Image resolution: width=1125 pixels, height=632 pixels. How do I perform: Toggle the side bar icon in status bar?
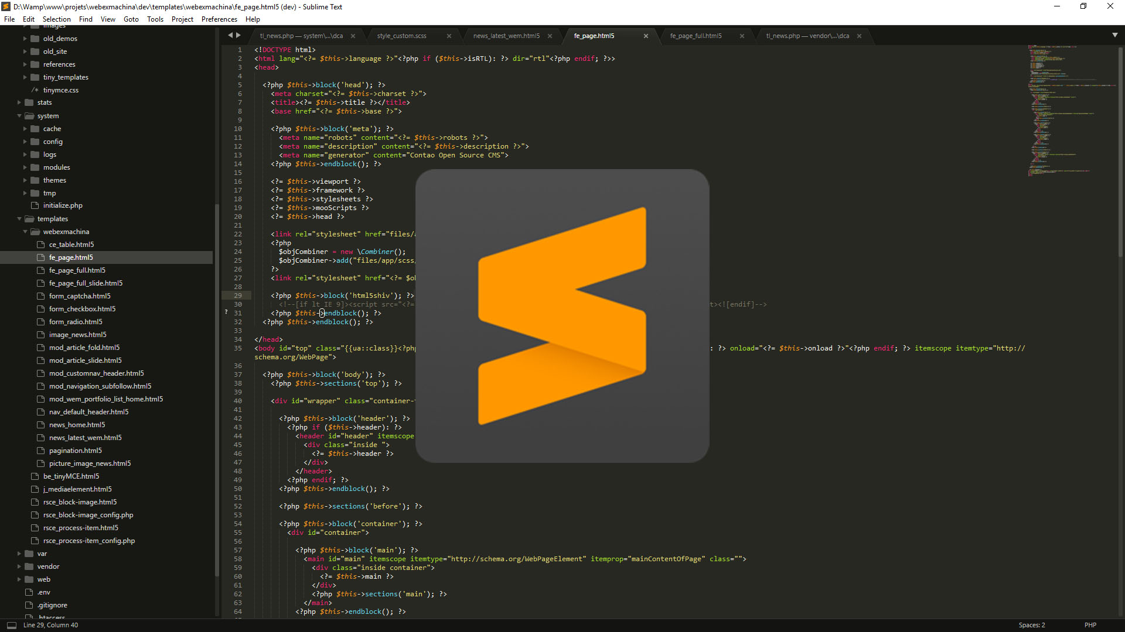(11, 625)
